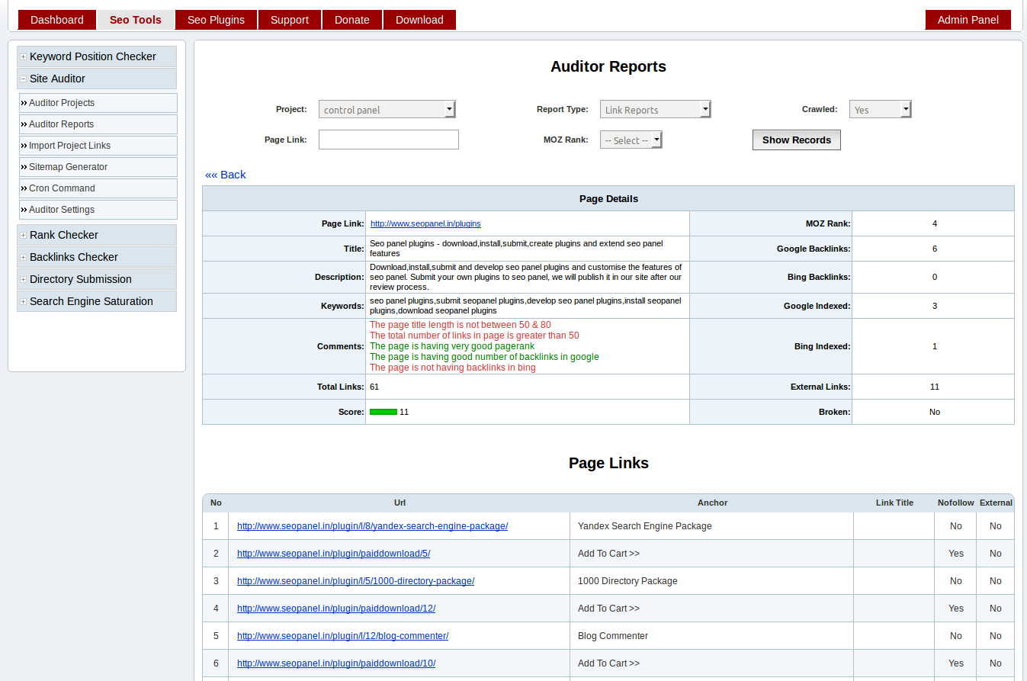Open the seopanel.in/plugins page link

tap(425, 223)
